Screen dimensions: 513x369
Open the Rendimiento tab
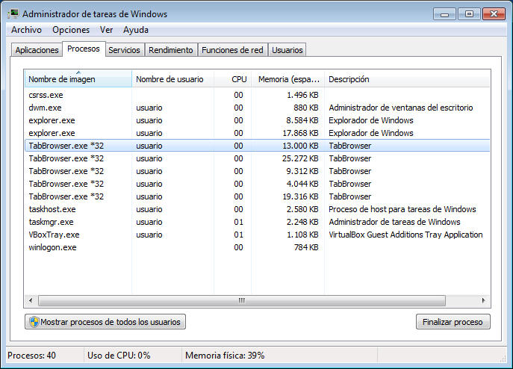(171, 50)
